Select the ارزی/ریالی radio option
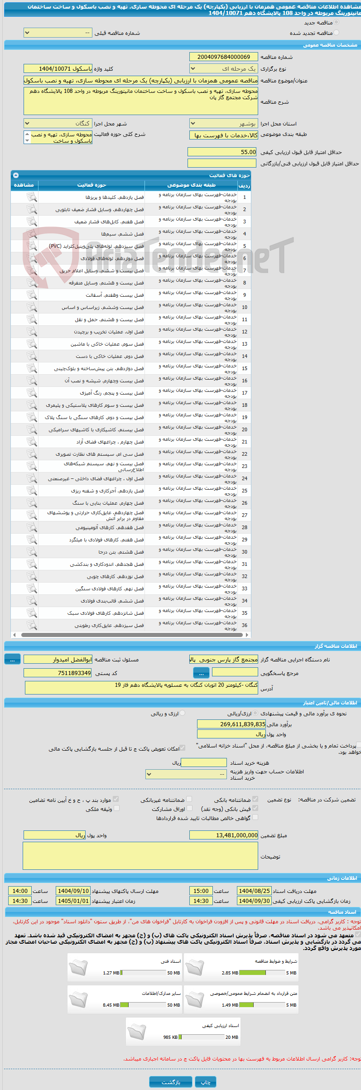Screen dimensions: 361x1090 click(x=255, y=713)
